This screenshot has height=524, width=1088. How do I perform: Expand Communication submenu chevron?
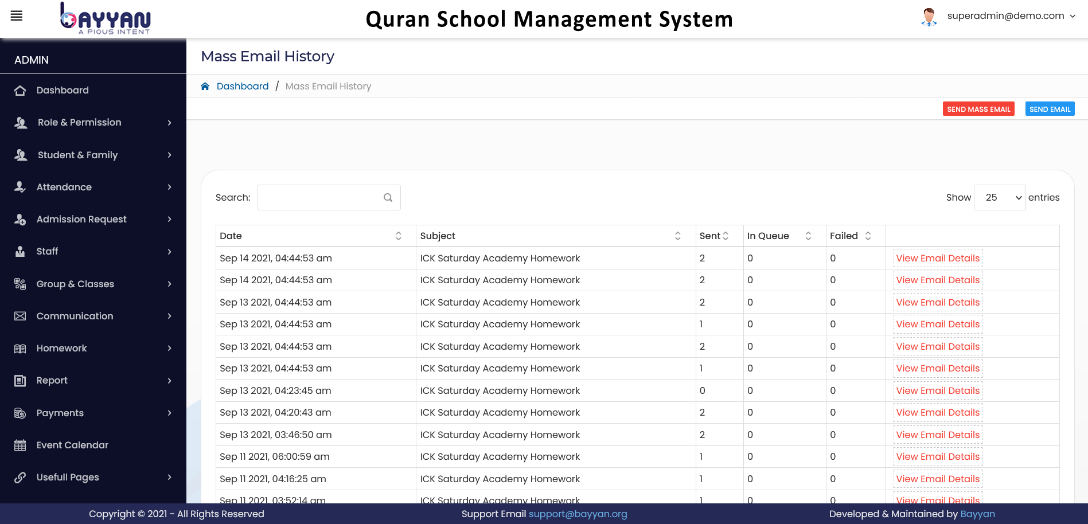(x=169, y=316)
